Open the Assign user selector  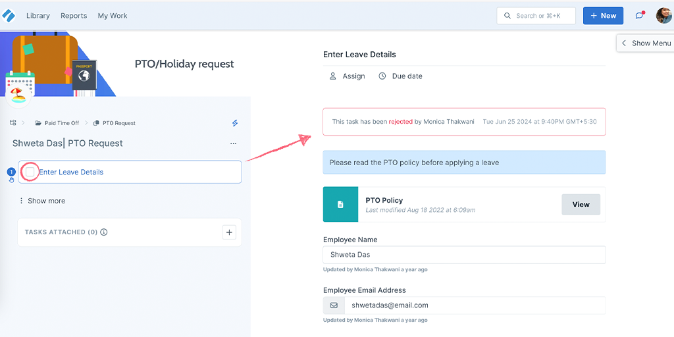347,76
